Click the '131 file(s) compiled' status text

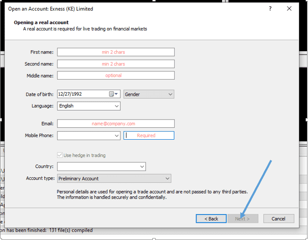pos(71,230)
